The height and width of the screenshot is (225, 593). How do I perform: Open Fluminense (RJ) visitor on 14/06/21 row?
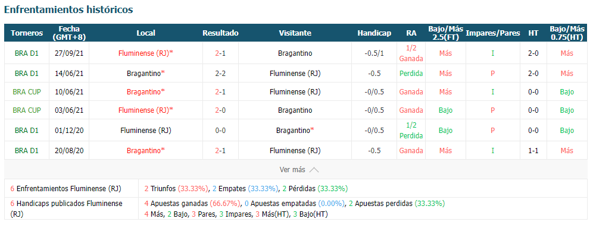[295, 74]
